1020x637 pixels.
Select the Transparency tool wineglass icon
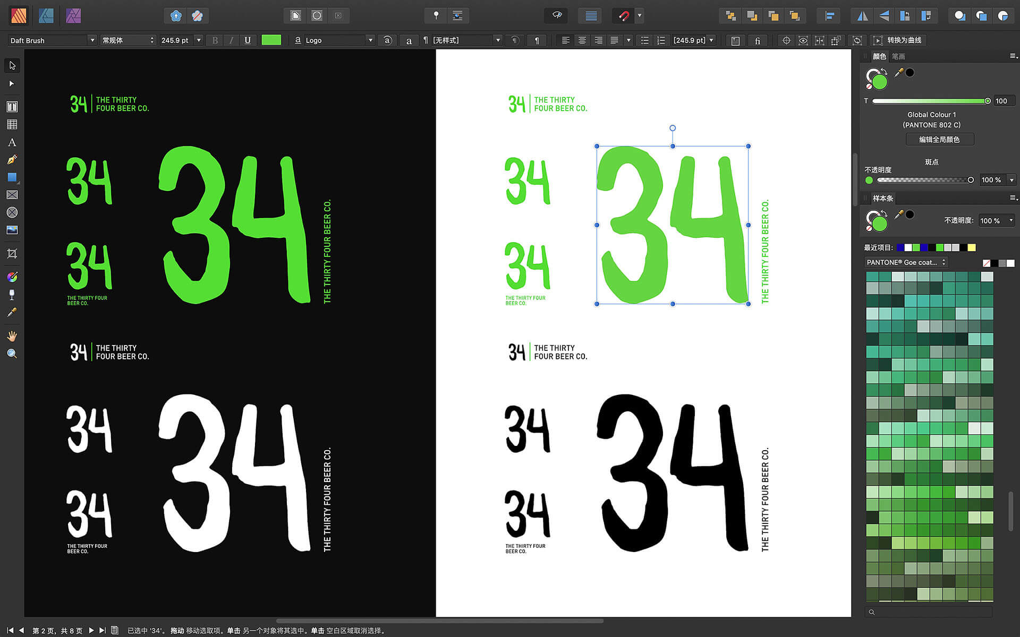coord(12,295)
